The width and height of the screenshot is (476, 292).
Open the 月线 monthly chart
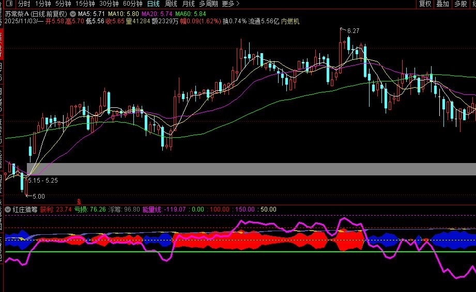point(188,4)
